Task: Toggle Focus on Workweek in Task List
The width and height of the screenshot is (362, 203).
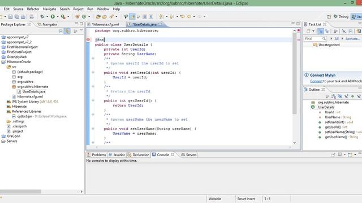Action: (x=335, y=32)
